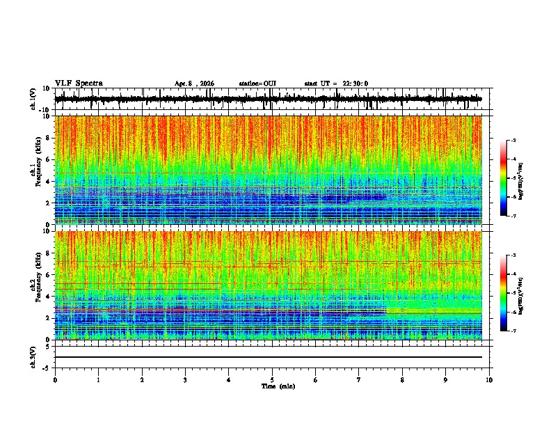The width and height of the screenshot is (551, 426).
Task: Click the "4" tick on ch.1 frequency axis
Action: point(49,182)
